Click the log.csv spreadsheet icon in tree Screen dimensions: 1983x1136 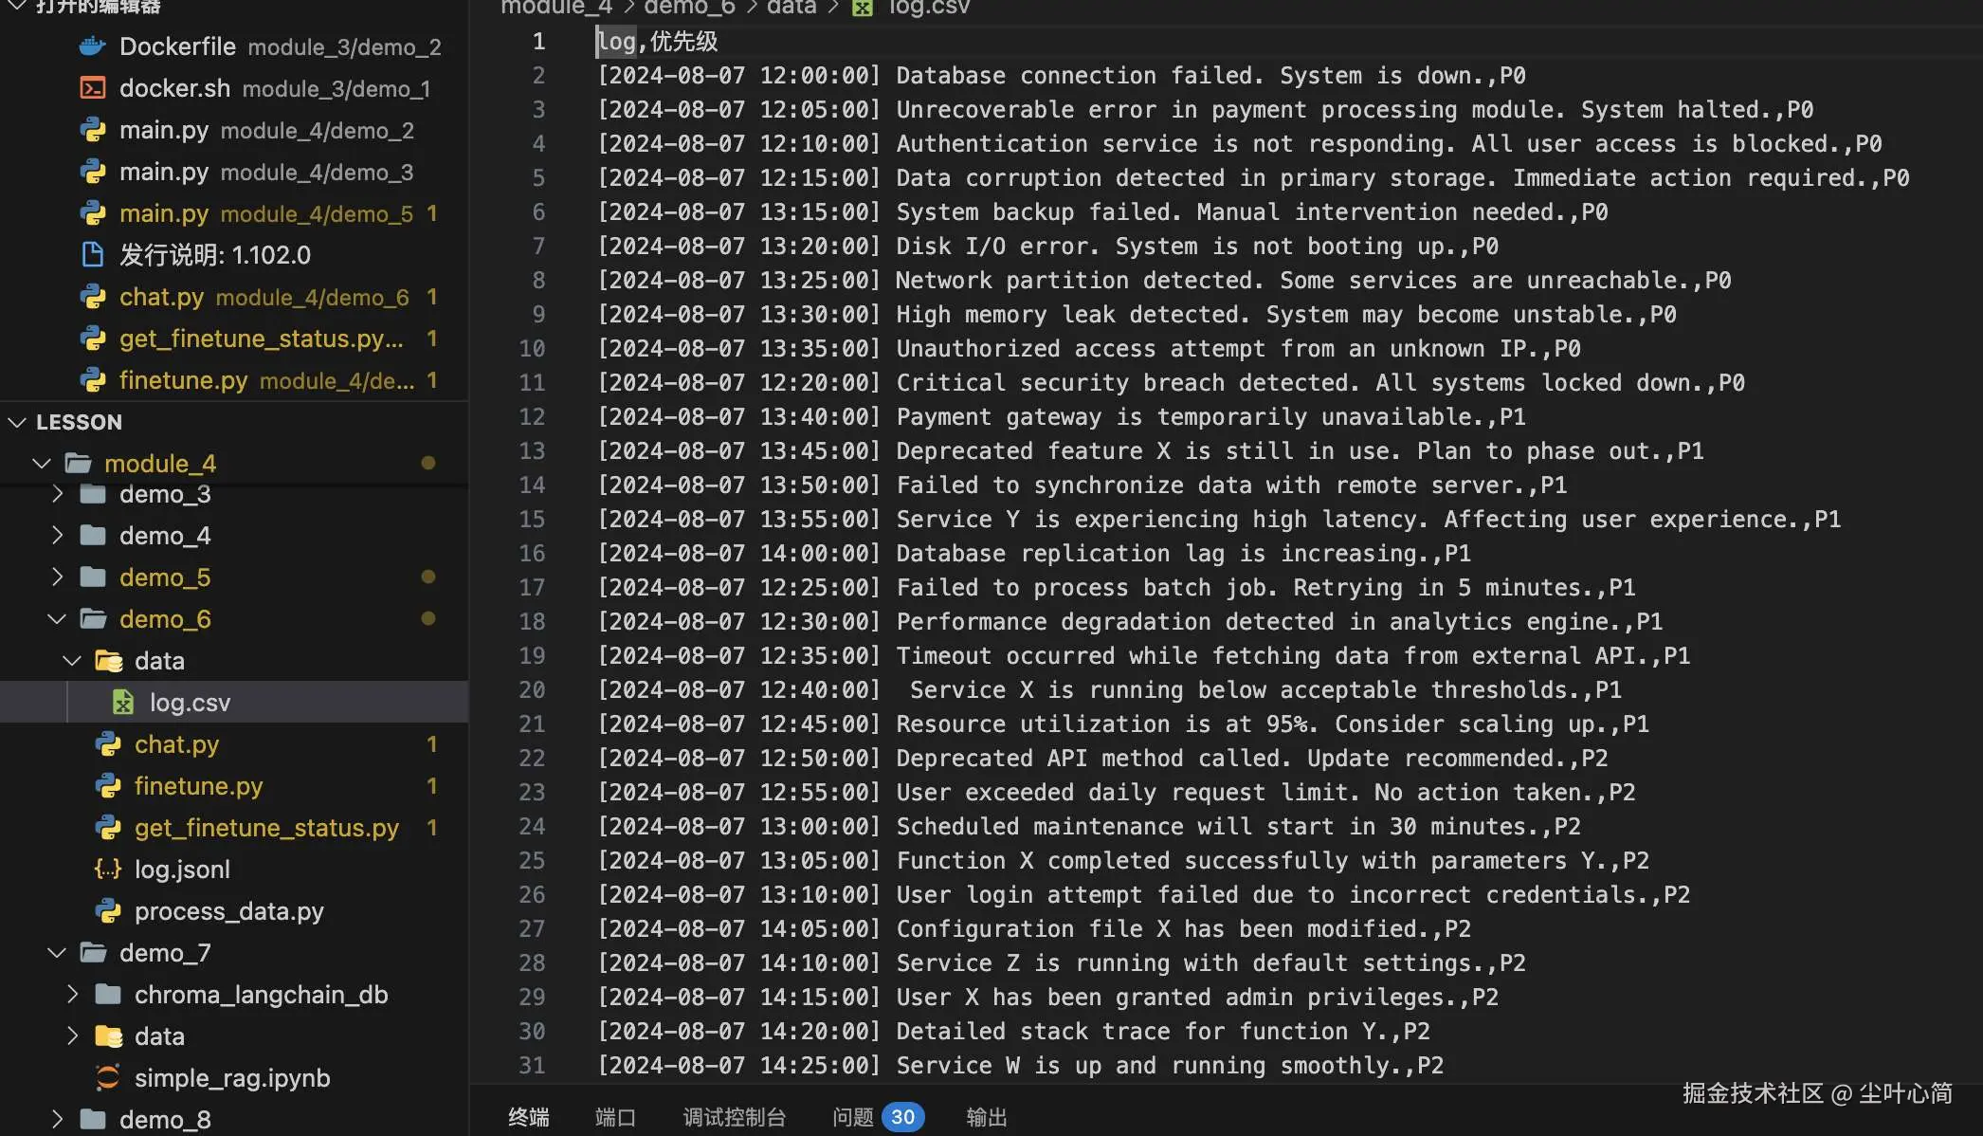(123, 703)
